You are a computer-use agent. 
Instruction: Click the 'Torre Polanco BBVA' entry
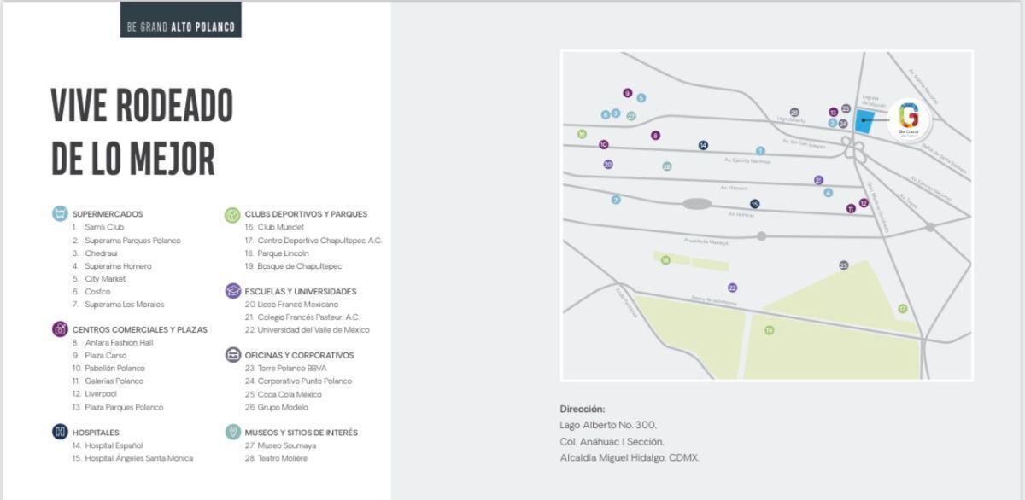(x=285, y=369)
